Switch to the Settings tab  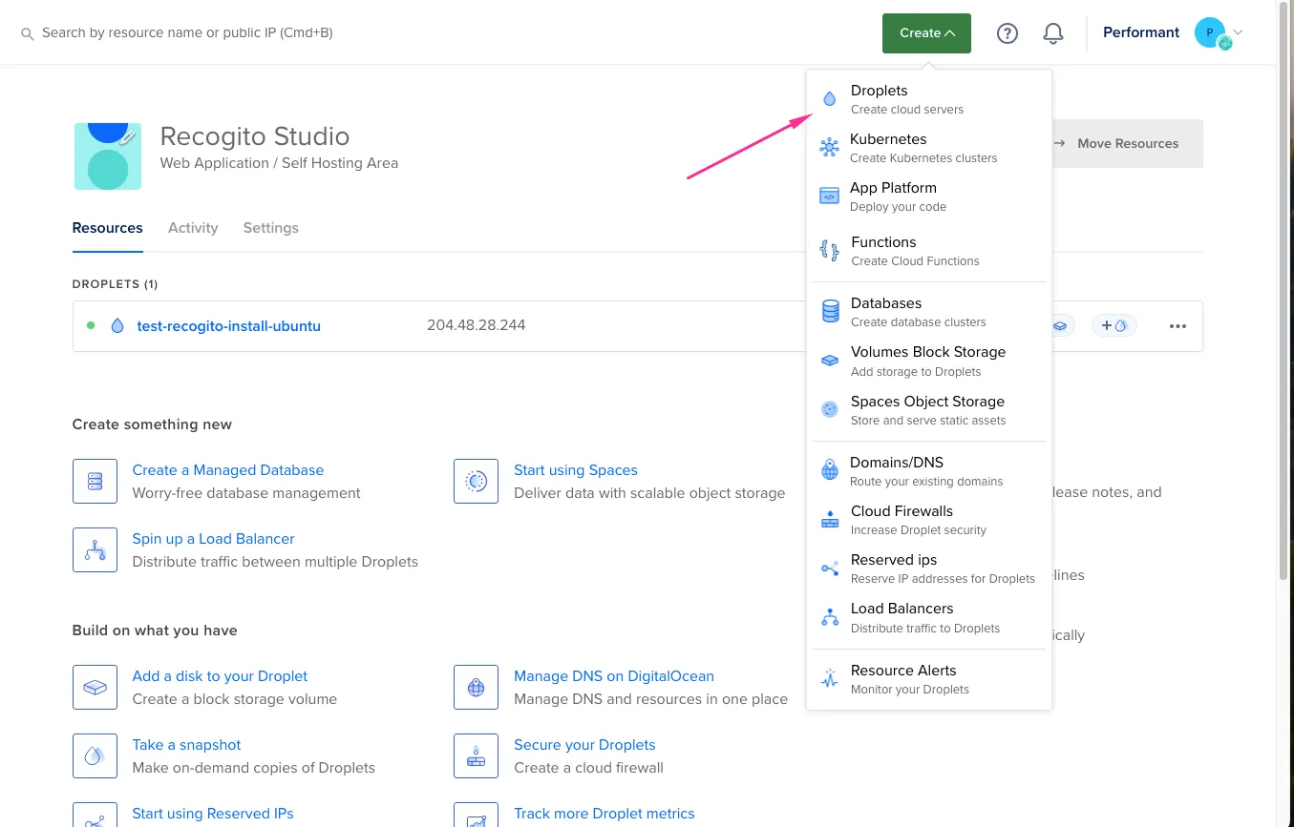270,228
